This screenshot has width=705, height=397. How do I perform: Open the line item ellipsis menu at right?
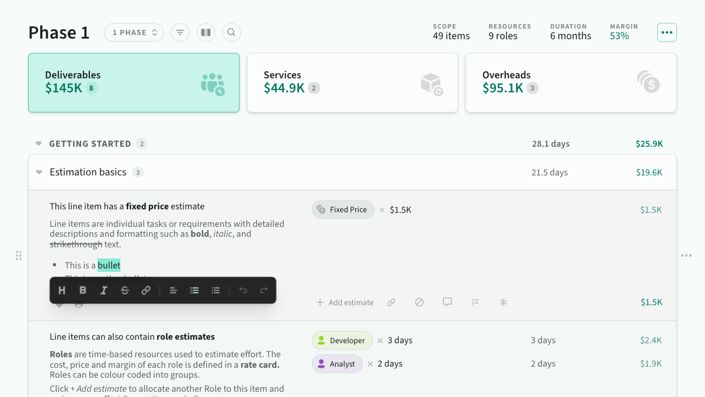[x=686, y=256]
